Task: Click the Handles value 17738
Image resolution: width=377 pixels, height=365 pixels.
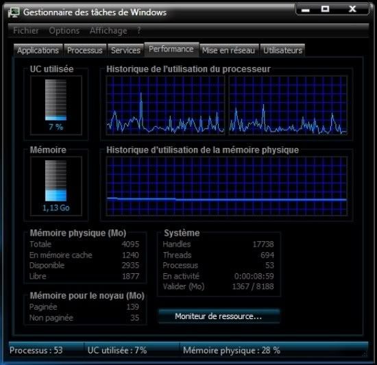Action: coord(263,244)
